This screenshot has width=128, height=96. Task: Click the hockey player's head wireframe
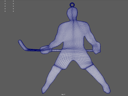tap(72, 14)
